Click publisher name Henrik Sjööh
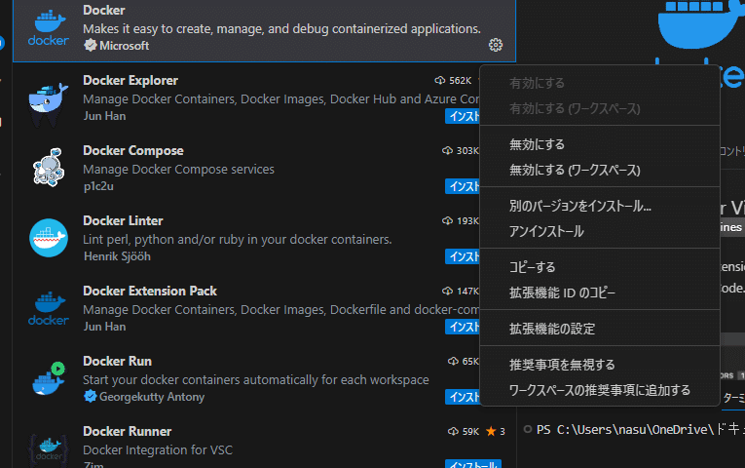Image resolution: width=745 pixels, height=468 pixels. [x=117, y=256]
